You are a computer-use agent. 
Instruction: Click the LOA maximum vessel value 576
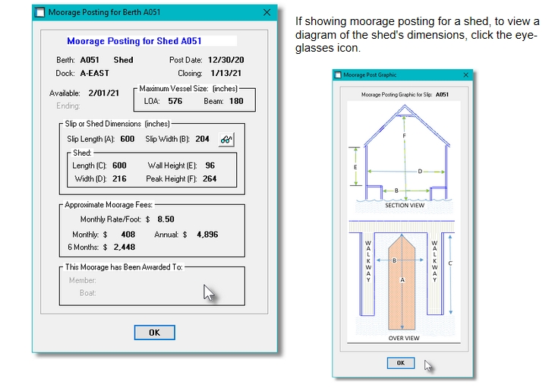point(175,101)
